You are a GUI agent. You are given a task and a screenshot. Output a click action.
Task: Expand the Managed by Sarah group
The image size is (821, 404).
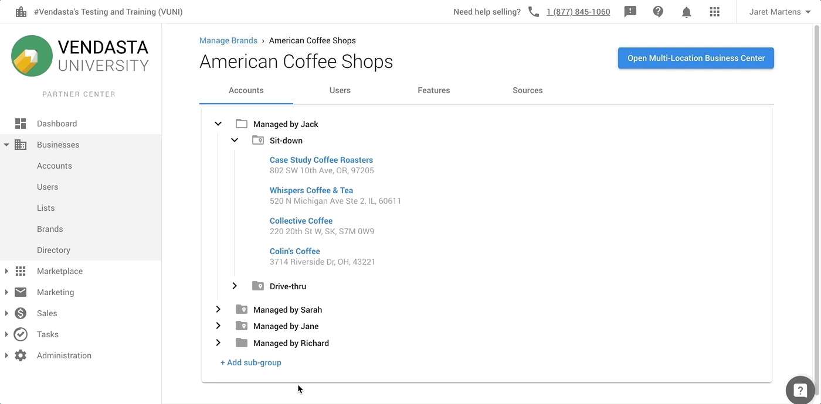218,309
